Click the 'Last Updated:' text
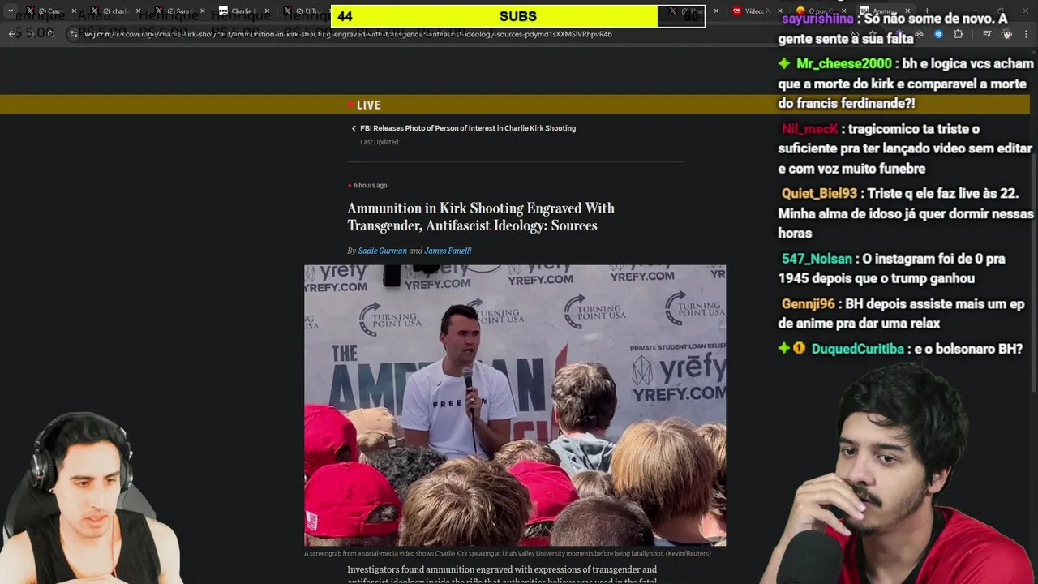The width and height of the screenshot is (1038, 584). coord(380,142)
